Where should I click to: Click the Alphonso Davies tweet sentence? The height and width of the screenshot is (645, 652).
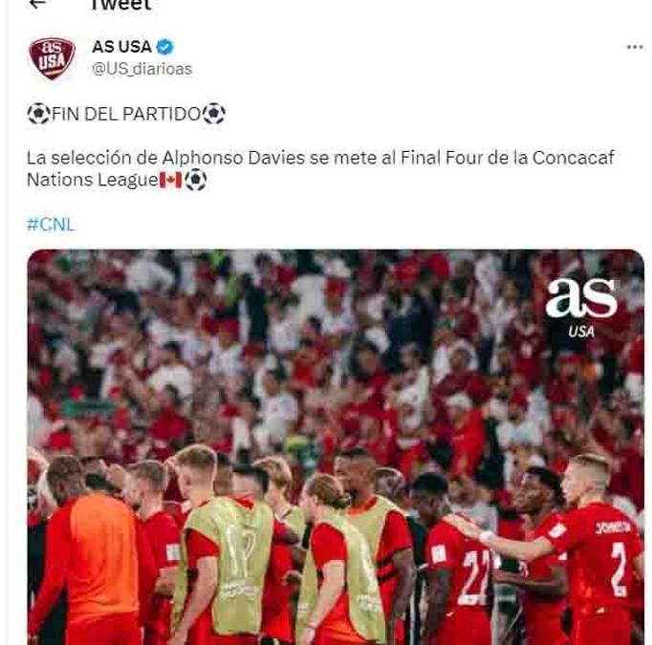pyautogui.click(x=320, y=169)
